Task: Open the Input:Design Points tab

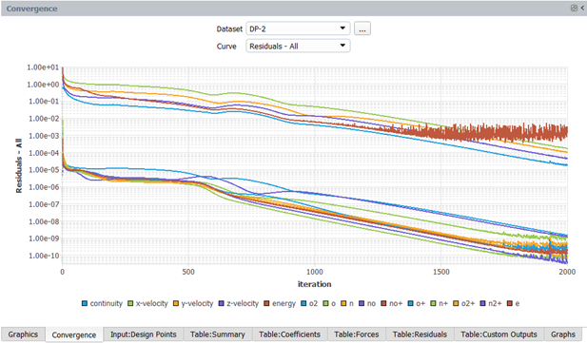Action: (x=143, y=334)
